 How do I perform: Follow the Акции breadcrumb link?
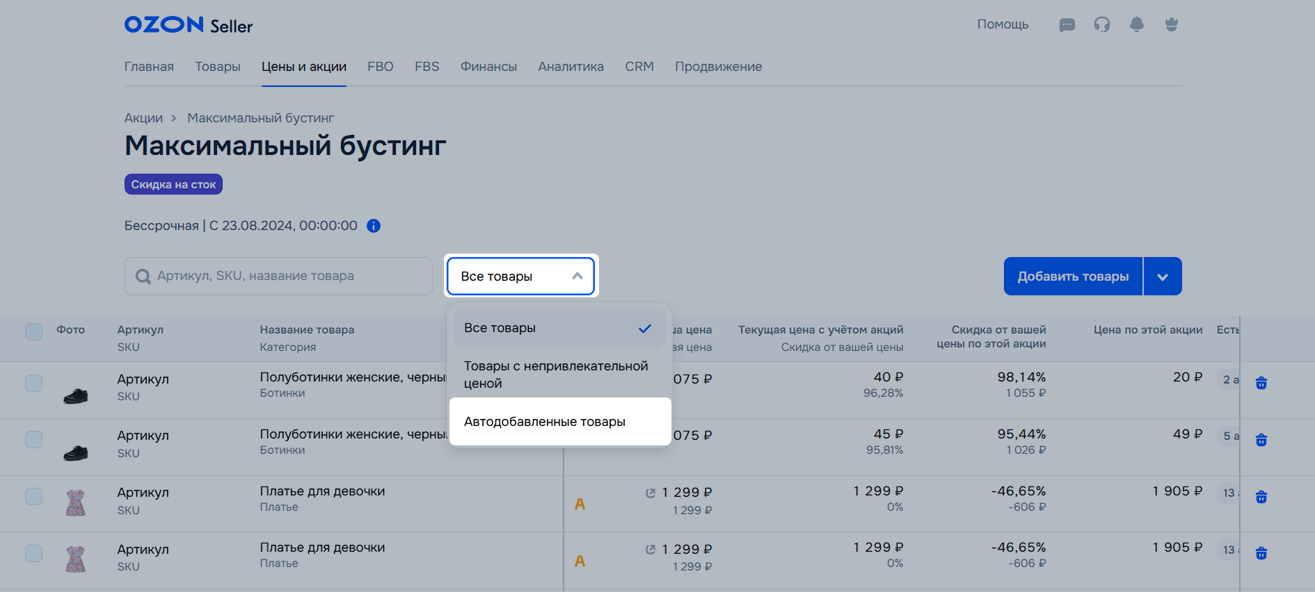tap(143, 118)
